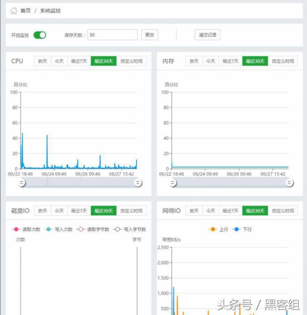Click 内存 chart right zoom slider handle
This screenshot has width=307, height=315.
point(289,183)
